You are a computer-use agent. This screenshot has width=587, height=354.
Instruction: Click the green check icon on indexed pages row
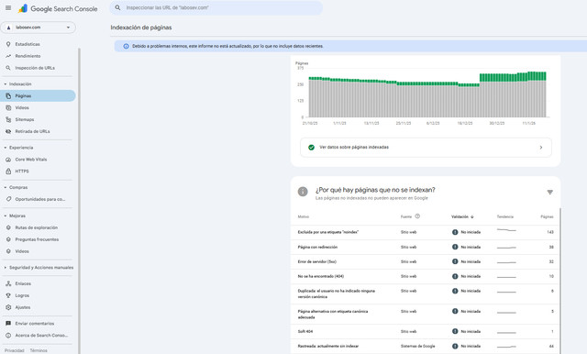coord(311,148)
